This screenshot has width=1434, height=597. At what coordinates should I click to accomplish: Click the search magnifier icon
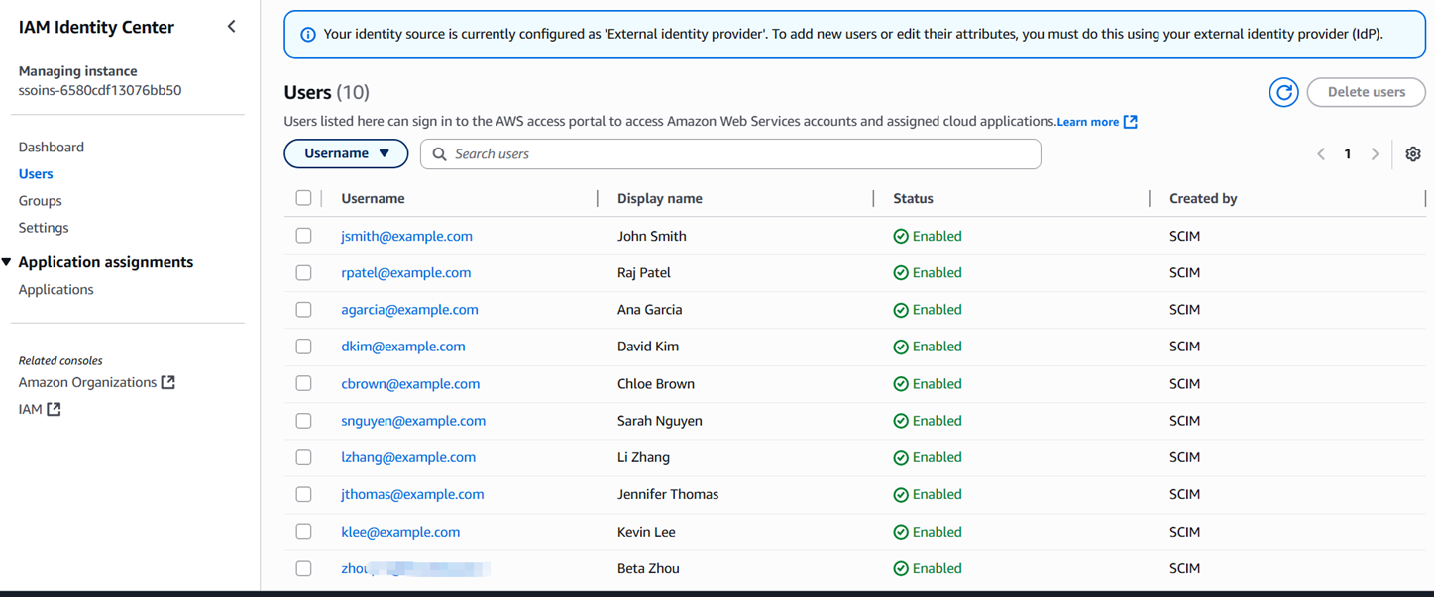[440, 154]
